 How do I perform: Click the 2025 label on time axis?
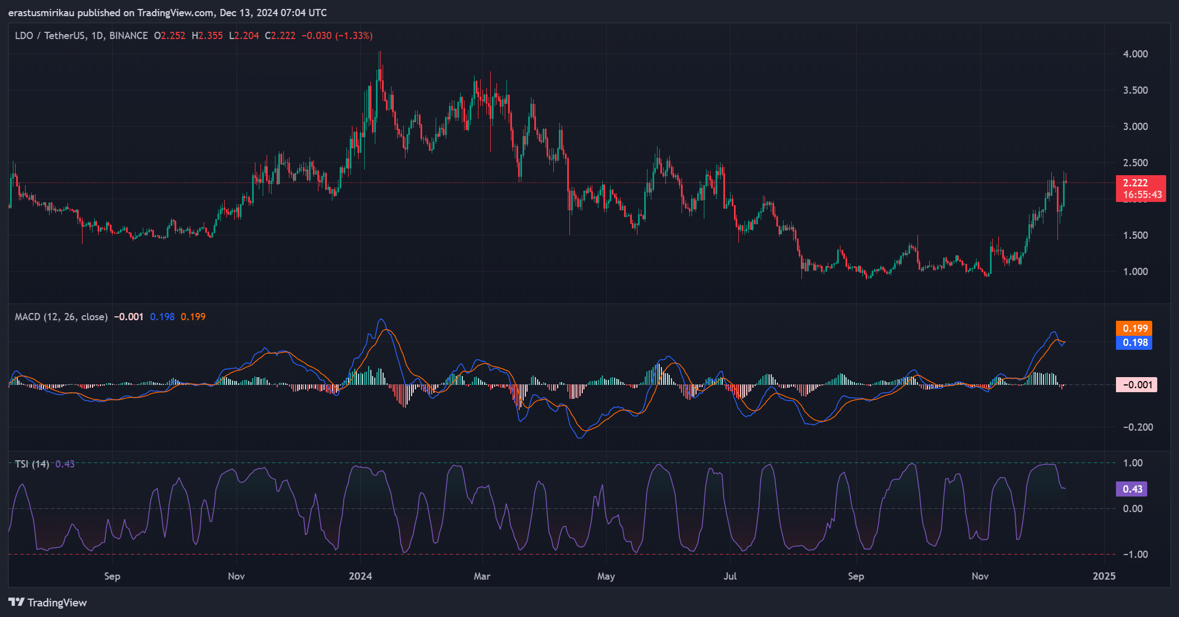pos(1104,576)
